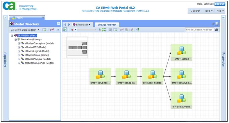Expand the eMoviesLogical (Model) node

point(19,51)
